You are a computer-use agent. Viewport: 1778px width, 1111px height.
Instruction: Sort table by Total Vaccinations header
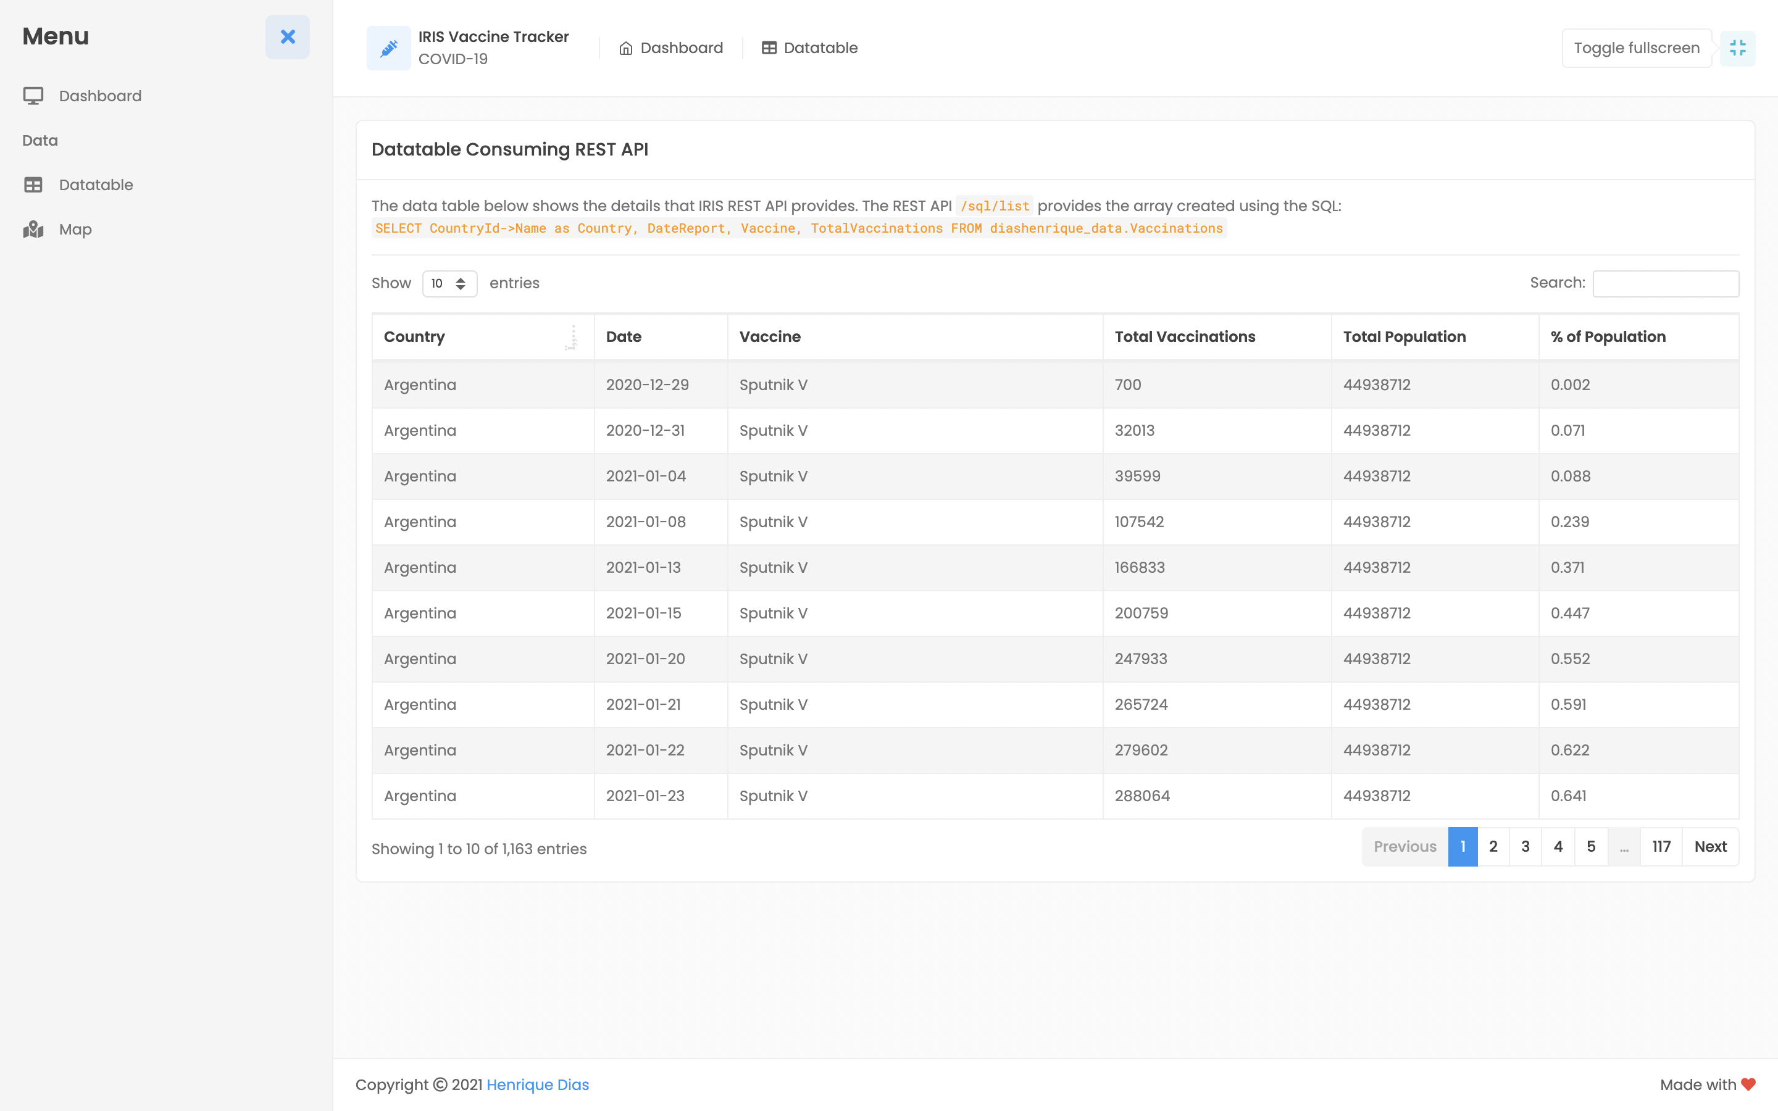[1184, 336]
